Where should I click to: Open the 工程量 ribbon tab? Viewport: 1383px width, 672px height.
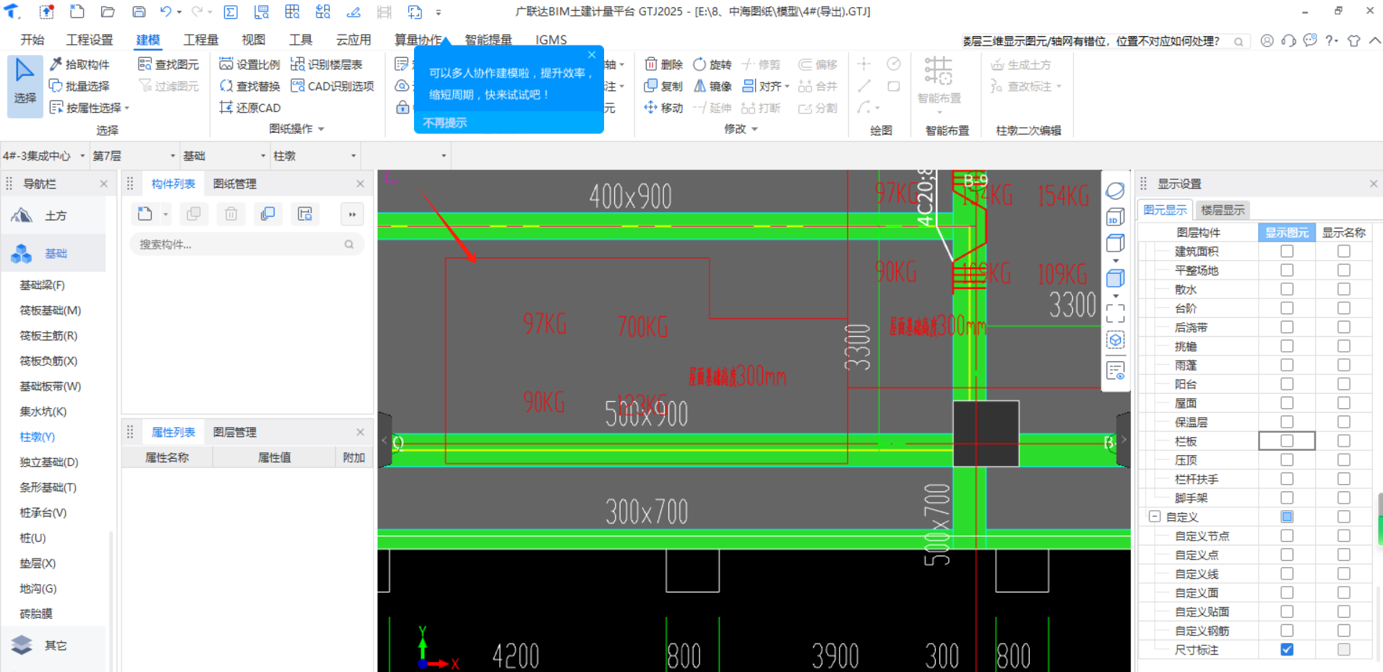(201, 40)
